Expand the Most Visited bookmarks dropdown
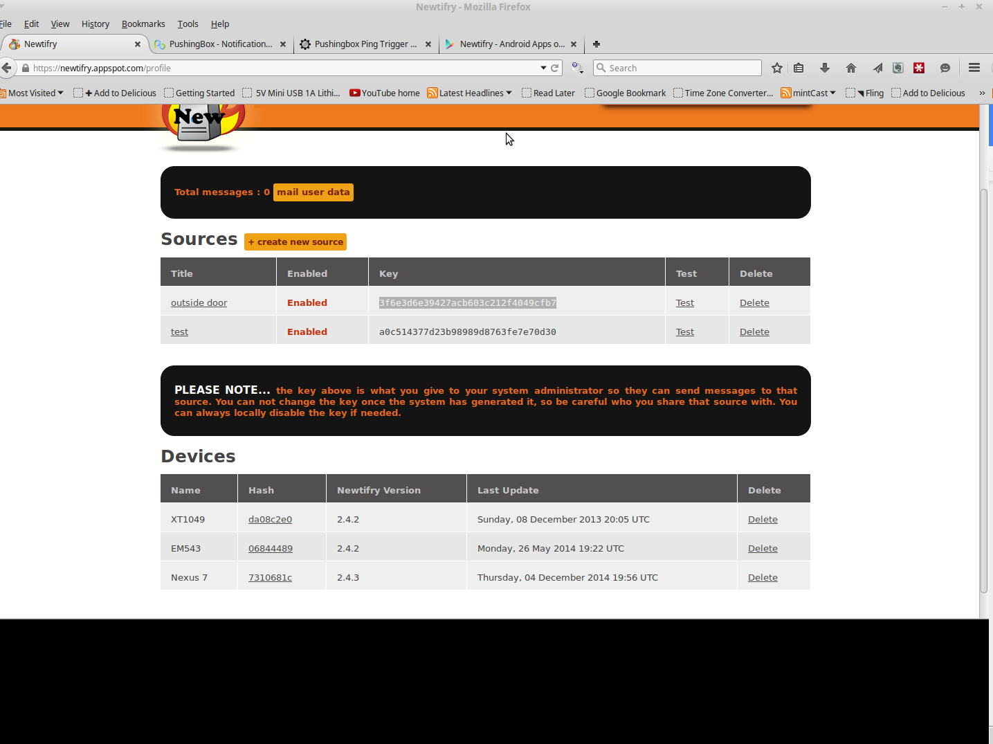This screenshot has width=993, height=744. 32,93
